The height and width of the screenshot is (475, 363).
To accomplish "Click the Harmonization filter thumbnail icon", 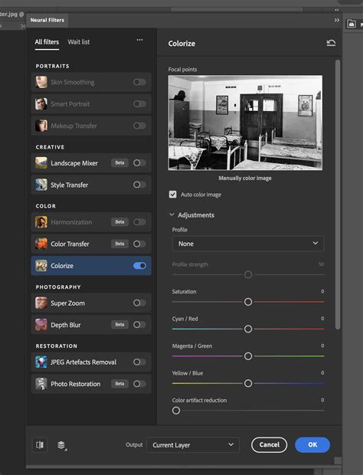I will coord(41,222).
